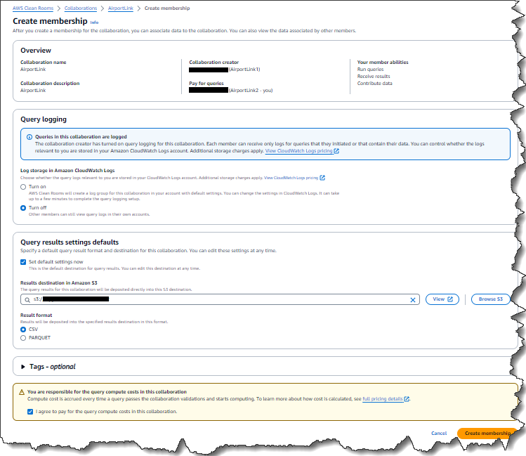Toggle agreement to pay query compute costs
Screen dimensions: 526x456
[x=29, y=411]
